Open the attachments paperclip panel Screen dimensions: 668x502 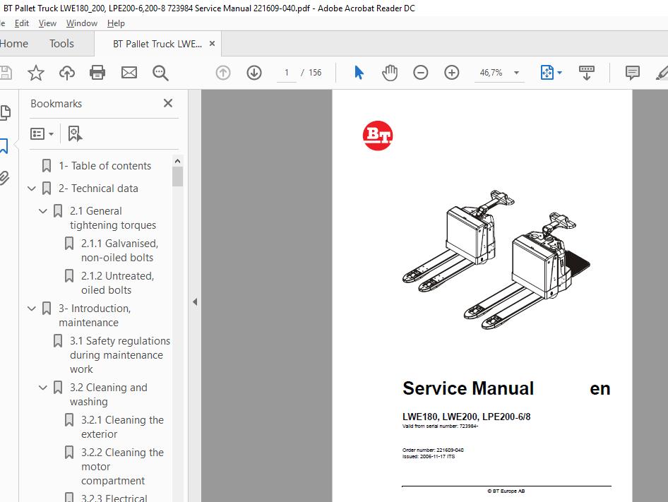[4, 178]
